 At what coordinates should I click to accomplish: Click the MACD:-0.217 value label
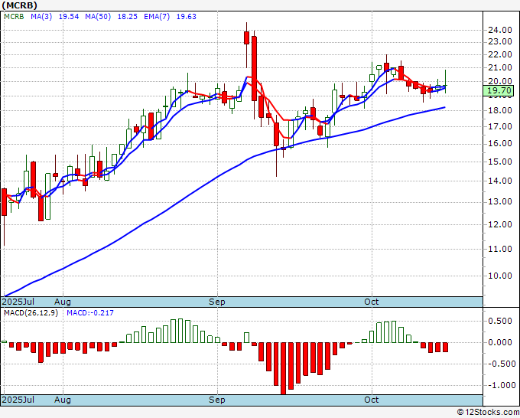(x=90, y=313)
